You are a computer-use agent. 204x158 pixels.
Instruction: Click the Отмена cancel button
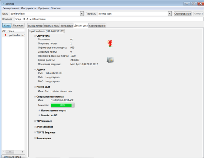point(199,14)
